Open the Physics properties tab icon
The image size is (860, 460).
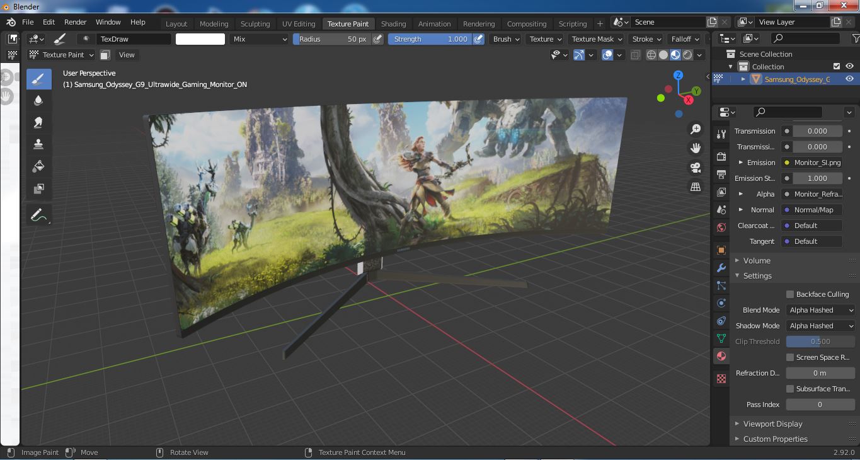click(x=721, y=303)
